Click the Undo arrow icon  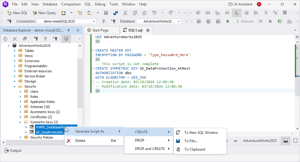[x=154, y=13]
